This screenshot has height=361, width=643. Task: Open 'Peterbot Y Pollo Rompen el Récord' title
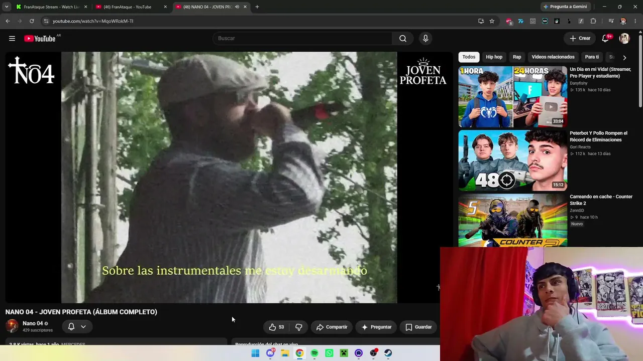[x=598, y=136]
